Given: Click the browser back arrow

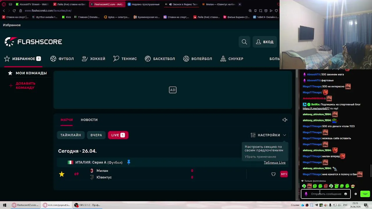Looking at the screenshot, I should 4,11.
